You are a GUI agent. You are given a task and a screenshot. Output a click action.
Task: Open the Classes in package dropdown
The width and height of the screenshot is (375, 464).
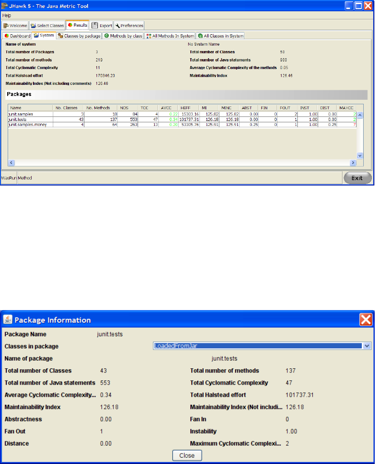tap(367, 346)
